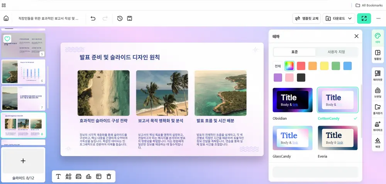Open the 배경 sidebar panel
The image size is (386, 184).
coord(378,142)
